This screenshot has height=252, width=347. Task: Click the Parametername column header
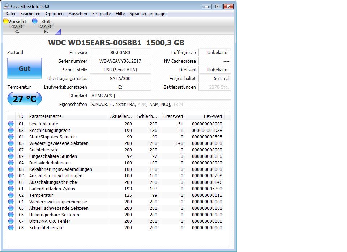[67, 116]
